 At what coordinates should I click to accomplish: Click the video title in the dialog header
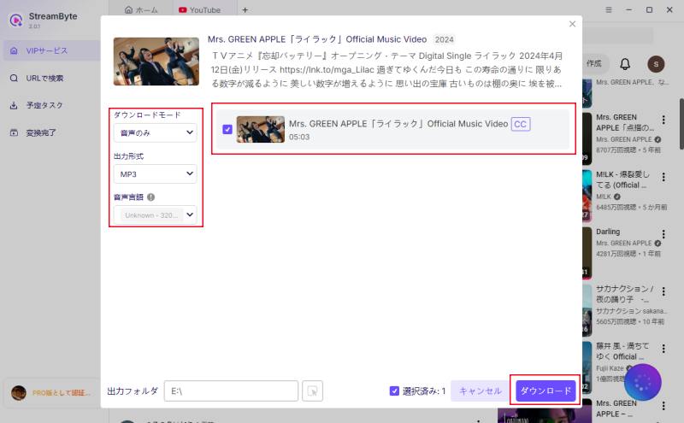click(x=317, y=39)
